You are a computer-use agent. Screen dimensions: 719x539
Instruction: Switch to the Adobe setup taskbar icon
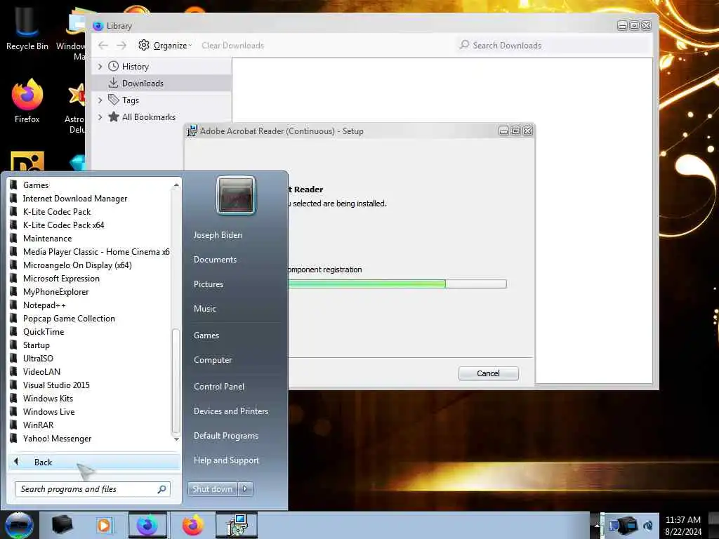click(237, 525)
